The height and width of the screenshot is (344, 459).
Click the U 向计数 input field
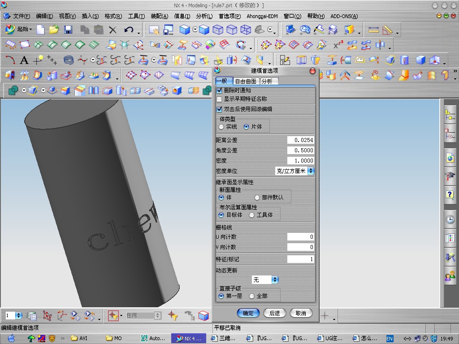[x=301, y=236]
